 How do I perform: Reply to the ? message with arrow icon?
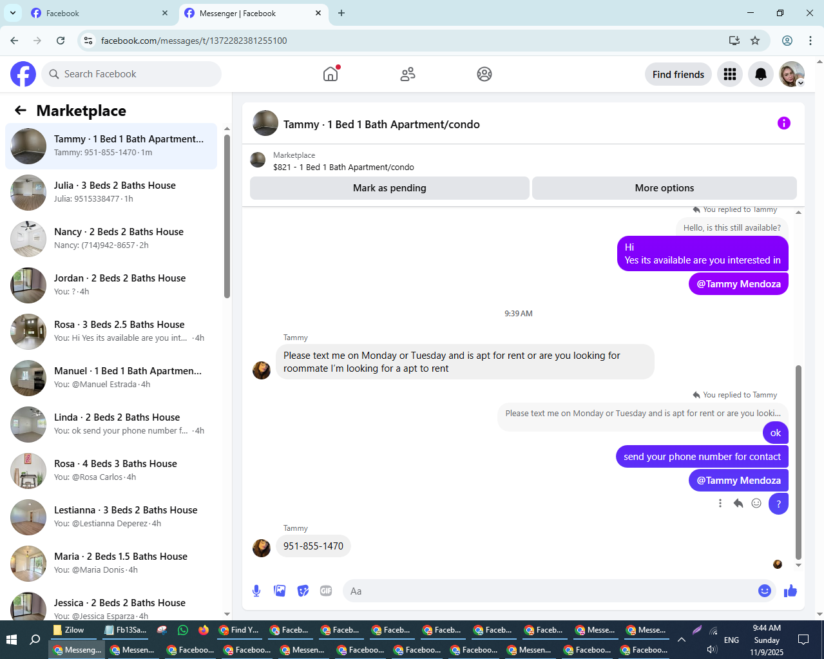pyautogui.click(x=738, y=503)
